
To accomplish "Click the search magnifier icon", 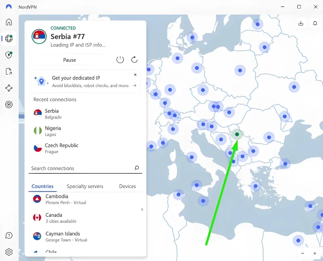I will coord(137,168).
